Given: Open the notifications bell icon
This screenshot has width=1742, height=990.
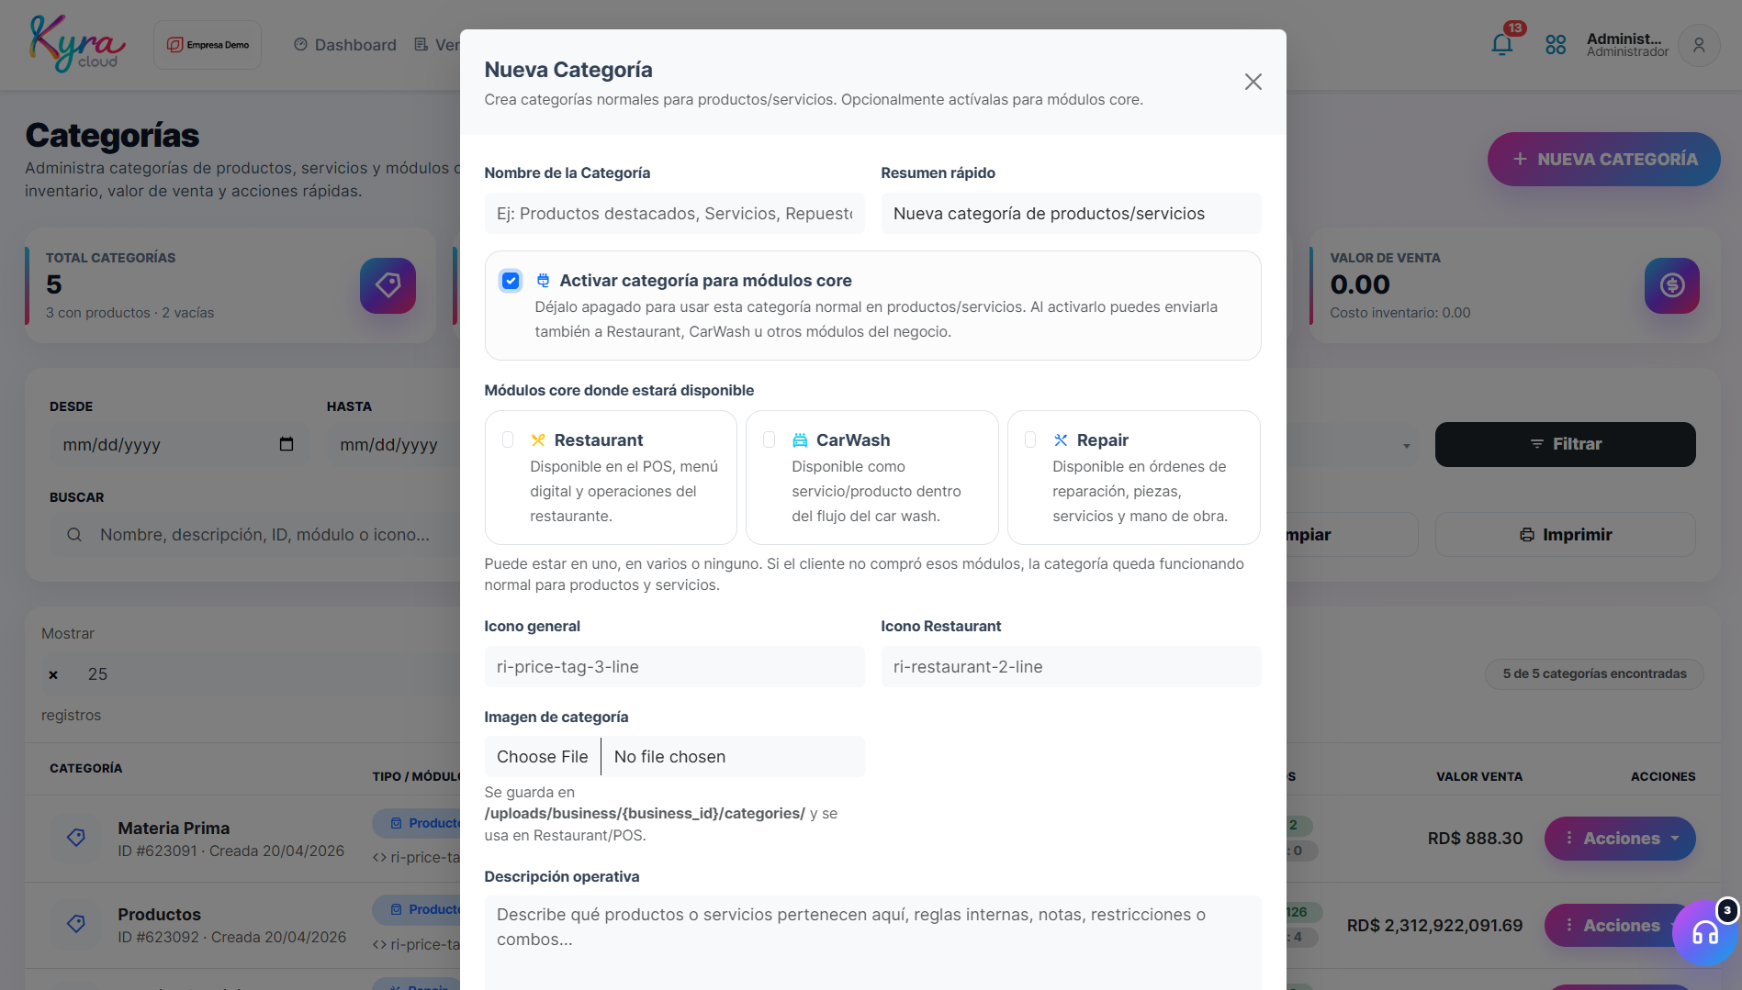Looking at the screenshot, I should tap(1501, 45).
